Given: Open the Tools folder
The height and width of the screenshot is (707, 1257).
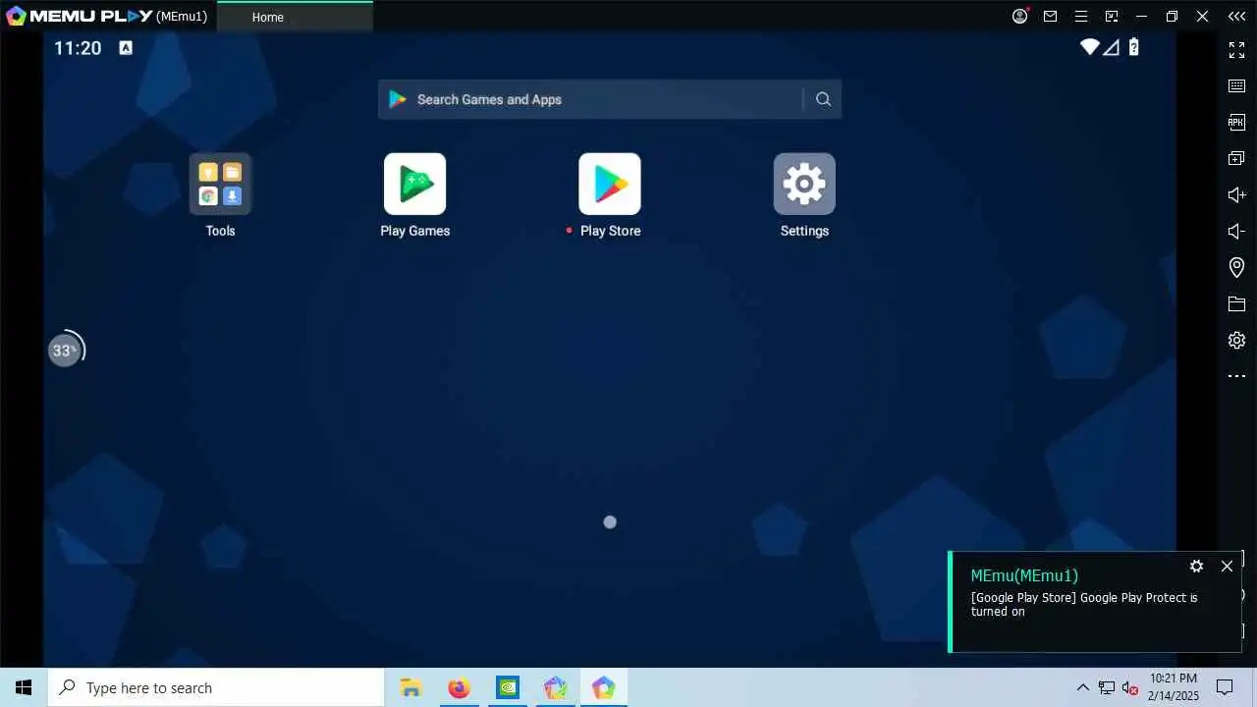Looking at the screenshot, I should pos(220,184).
